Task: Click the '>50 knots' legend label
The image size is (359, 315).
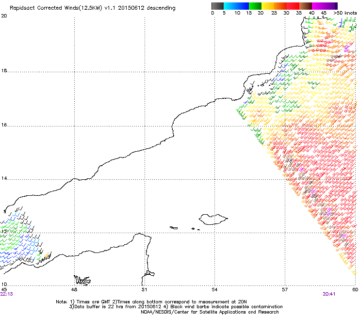Action: [345, 13]
